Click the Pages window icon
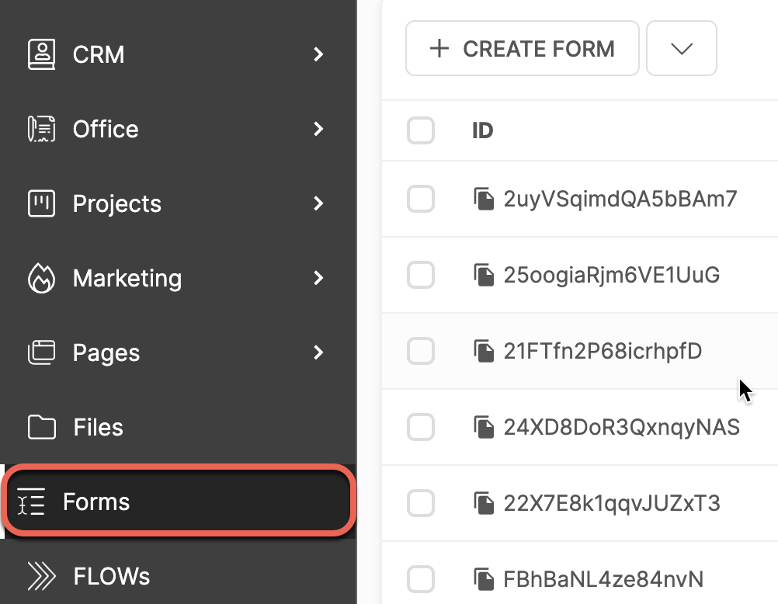Viewport: 778px width, 604px height. (41, 352)
